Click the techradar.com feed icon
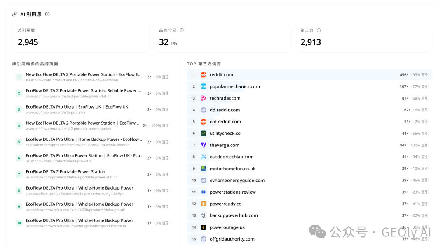Viewport: 445px width, 250px height. (204, 98)
